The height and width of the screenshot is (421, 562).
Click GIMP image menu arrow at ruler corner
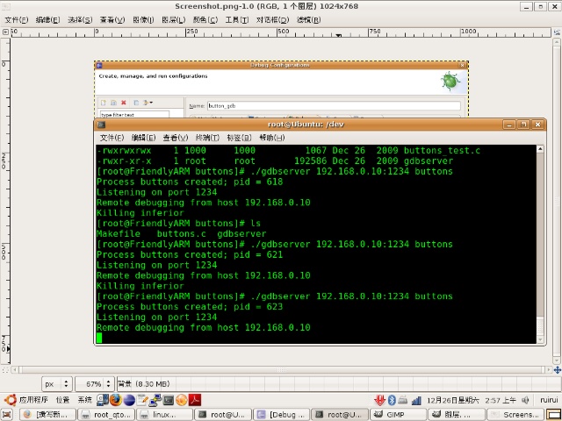click(x=5, y=32)
